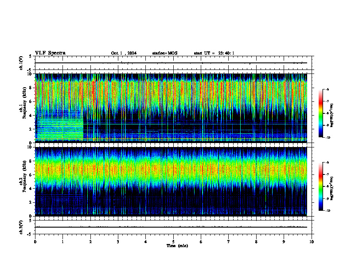351x271 pixels.
Task: Click the "ch.1(V)" waveform axis label
Action: coord(21,63)
